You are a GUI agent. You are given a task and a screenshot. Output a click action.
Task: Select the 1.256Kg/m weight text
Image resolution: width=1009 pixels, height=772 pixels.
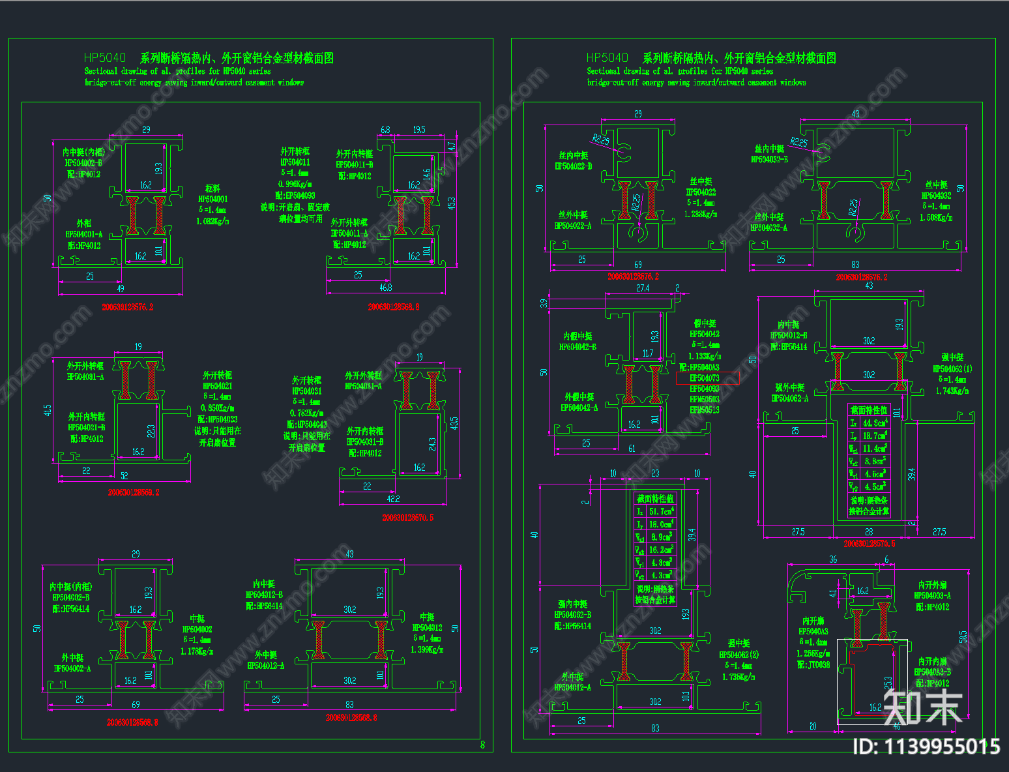[x=813, y=653]
